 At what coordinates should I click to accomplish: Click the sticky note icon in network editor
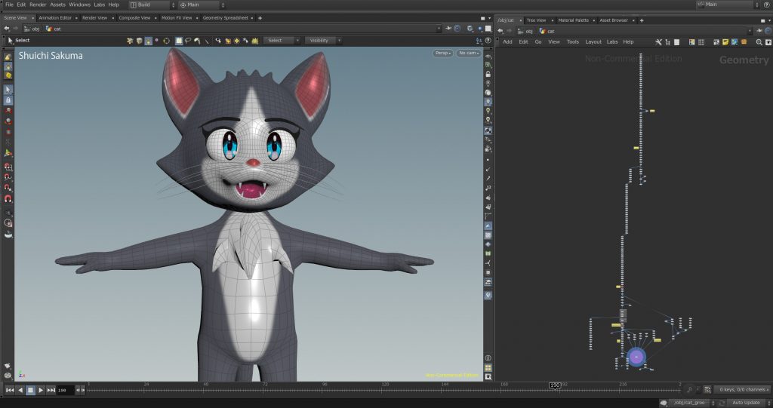pos(725,41)
